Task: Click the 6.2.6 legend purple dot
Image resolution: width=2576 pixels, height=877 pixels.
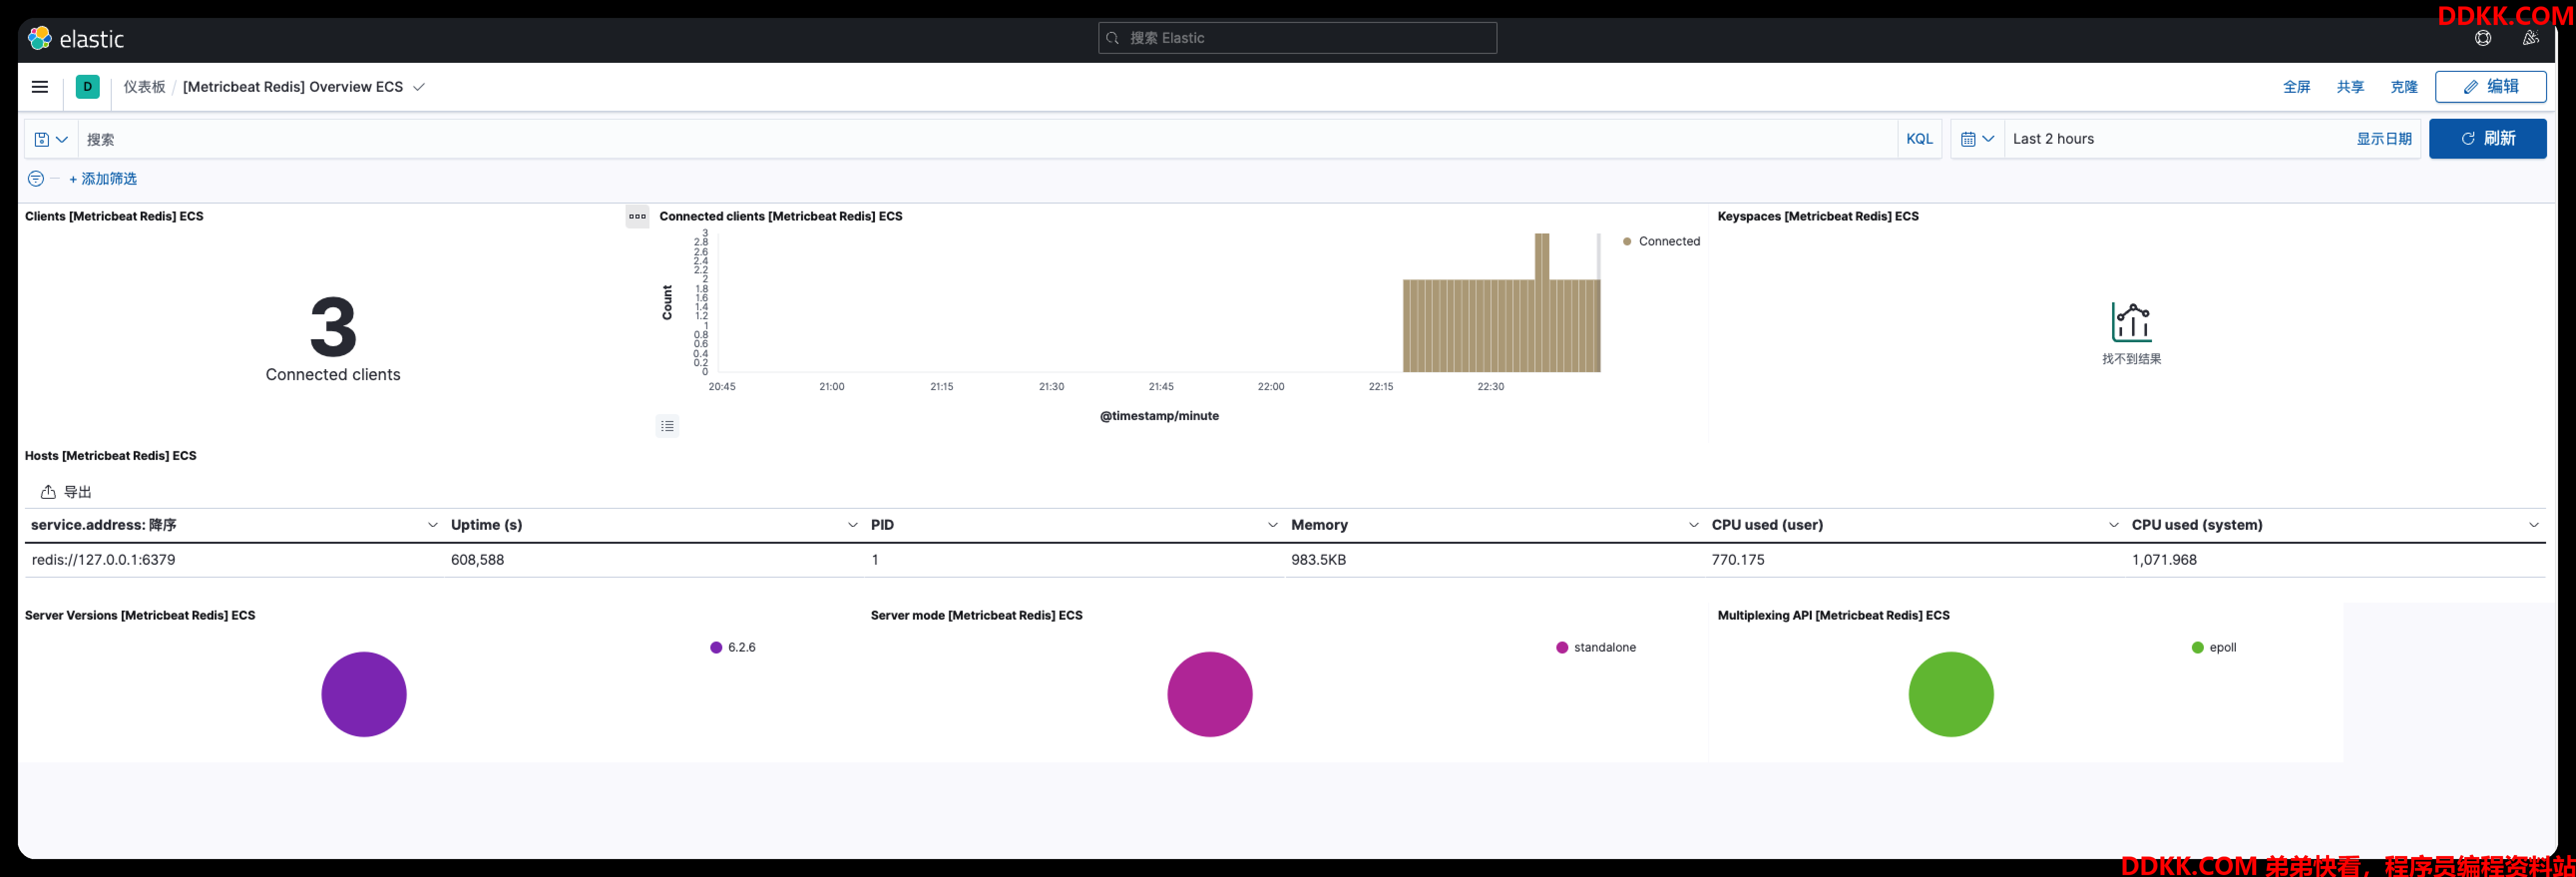Action: coord(716,647)
